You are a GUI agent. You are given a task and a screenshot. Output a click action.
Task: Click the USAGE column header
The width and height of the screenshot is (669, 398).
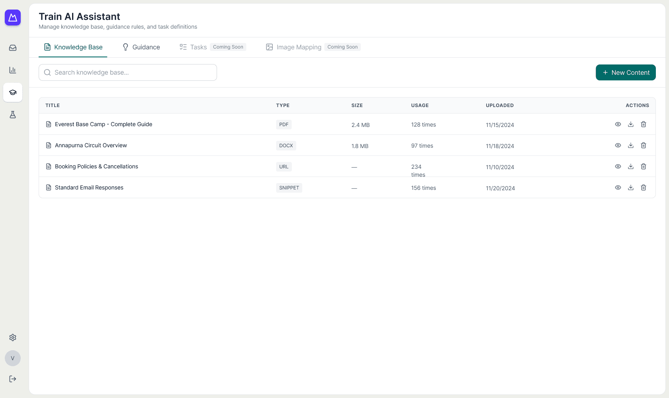420,105
